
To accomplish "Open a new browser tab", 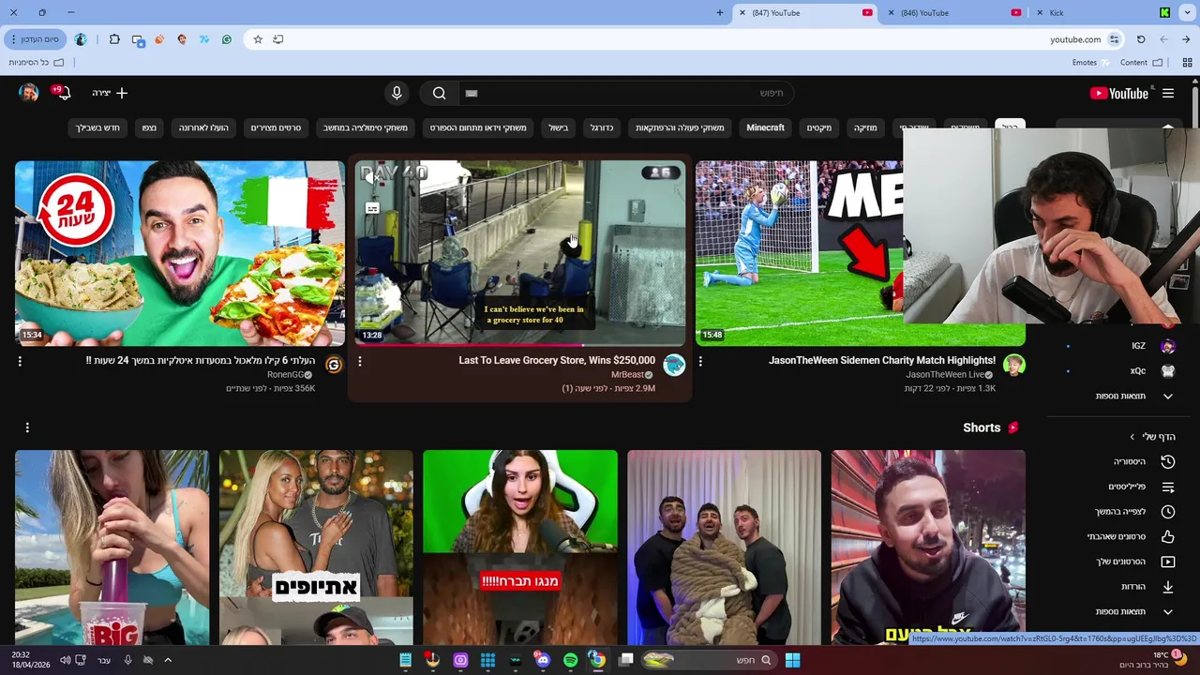I will click(x=720, y=13).
